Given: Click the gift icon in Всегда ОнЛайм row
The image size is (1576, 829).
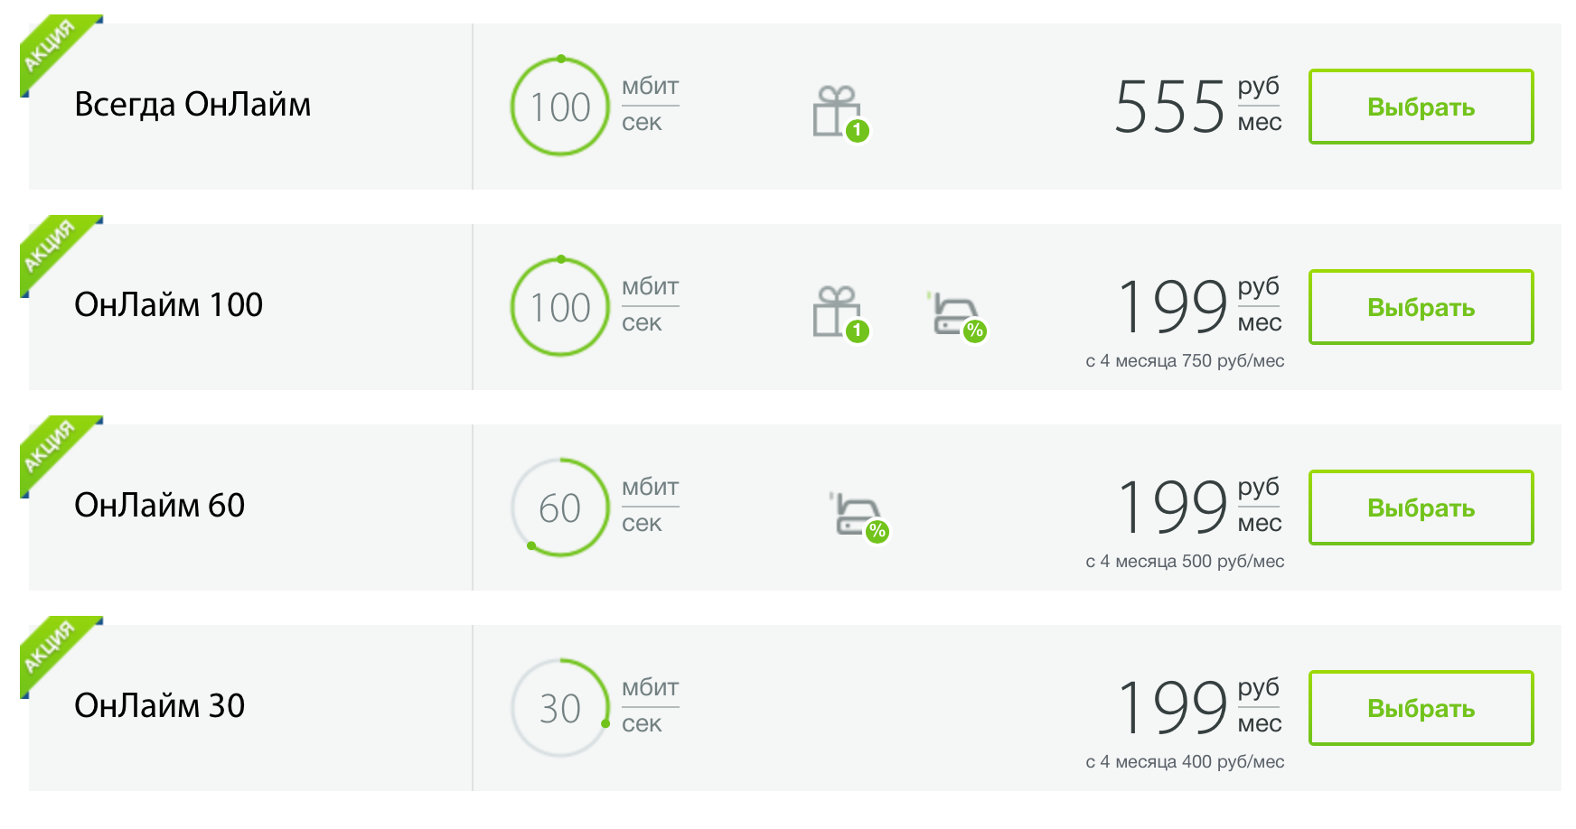Looking at the screenshot, I should (x=840, y=112).
